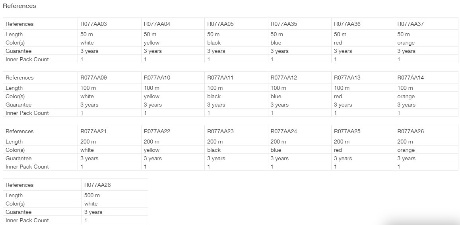Select reference R077AA26
This screenshot has height=225, width=460.
pos(410,132)
